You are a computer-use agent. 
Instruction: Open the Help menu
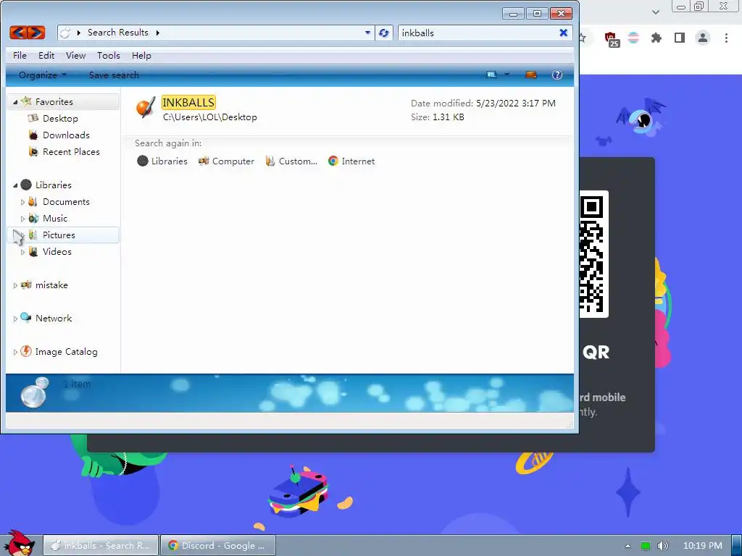coord(141,55)
